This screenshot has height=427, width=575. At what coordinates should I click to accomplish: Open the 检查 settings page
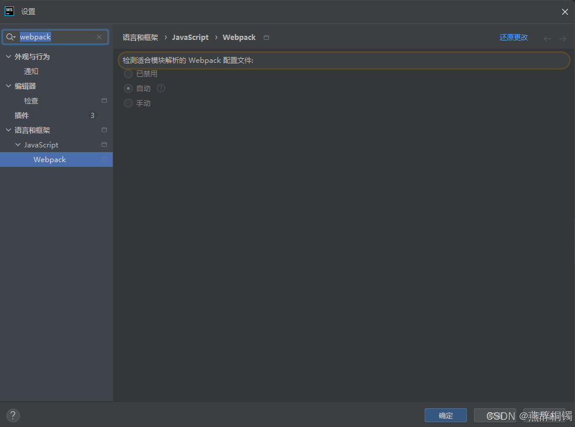click(31, 101)
